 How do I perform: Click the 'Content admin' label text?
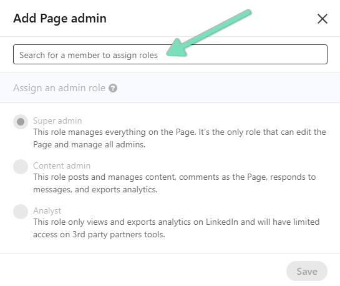[x=62, y=165]
